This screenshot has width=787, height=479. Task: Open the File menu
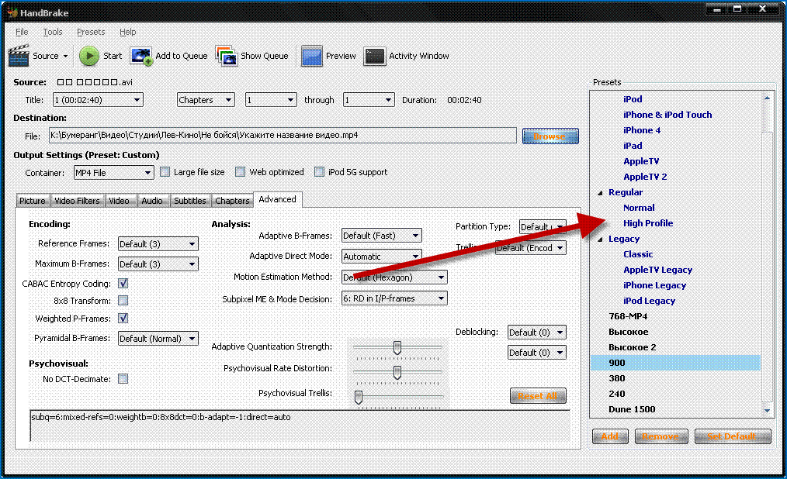(22, 32)
